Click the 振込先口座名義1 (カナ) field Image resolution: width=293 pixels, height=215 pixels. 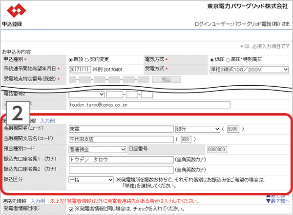[121, 160]
